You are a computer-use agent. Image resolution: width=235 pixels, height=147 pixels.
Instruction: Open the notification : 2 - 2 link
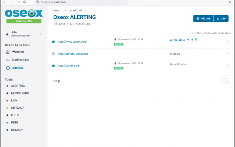[181, 40]
